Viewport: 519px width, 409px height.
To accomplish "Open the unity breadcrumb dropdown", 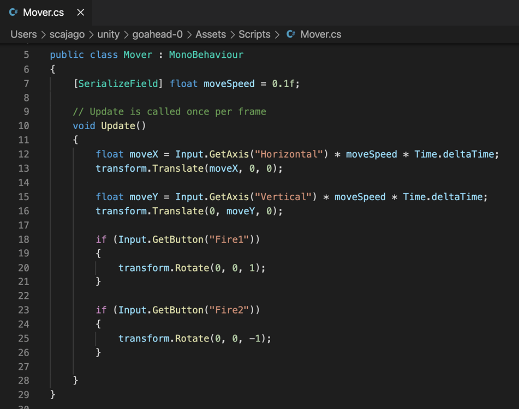I will [x=109, y=34].
